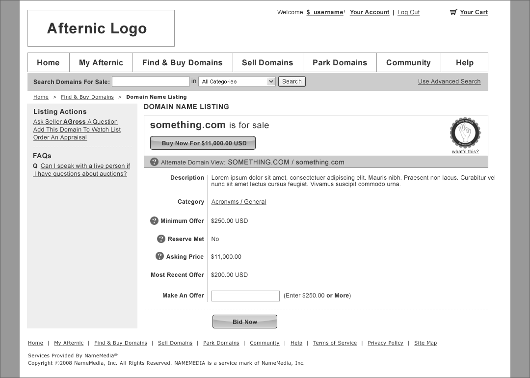The image size is (530, 378).
Task: Open the All Categories dropdown
Action: click(237, 81)
